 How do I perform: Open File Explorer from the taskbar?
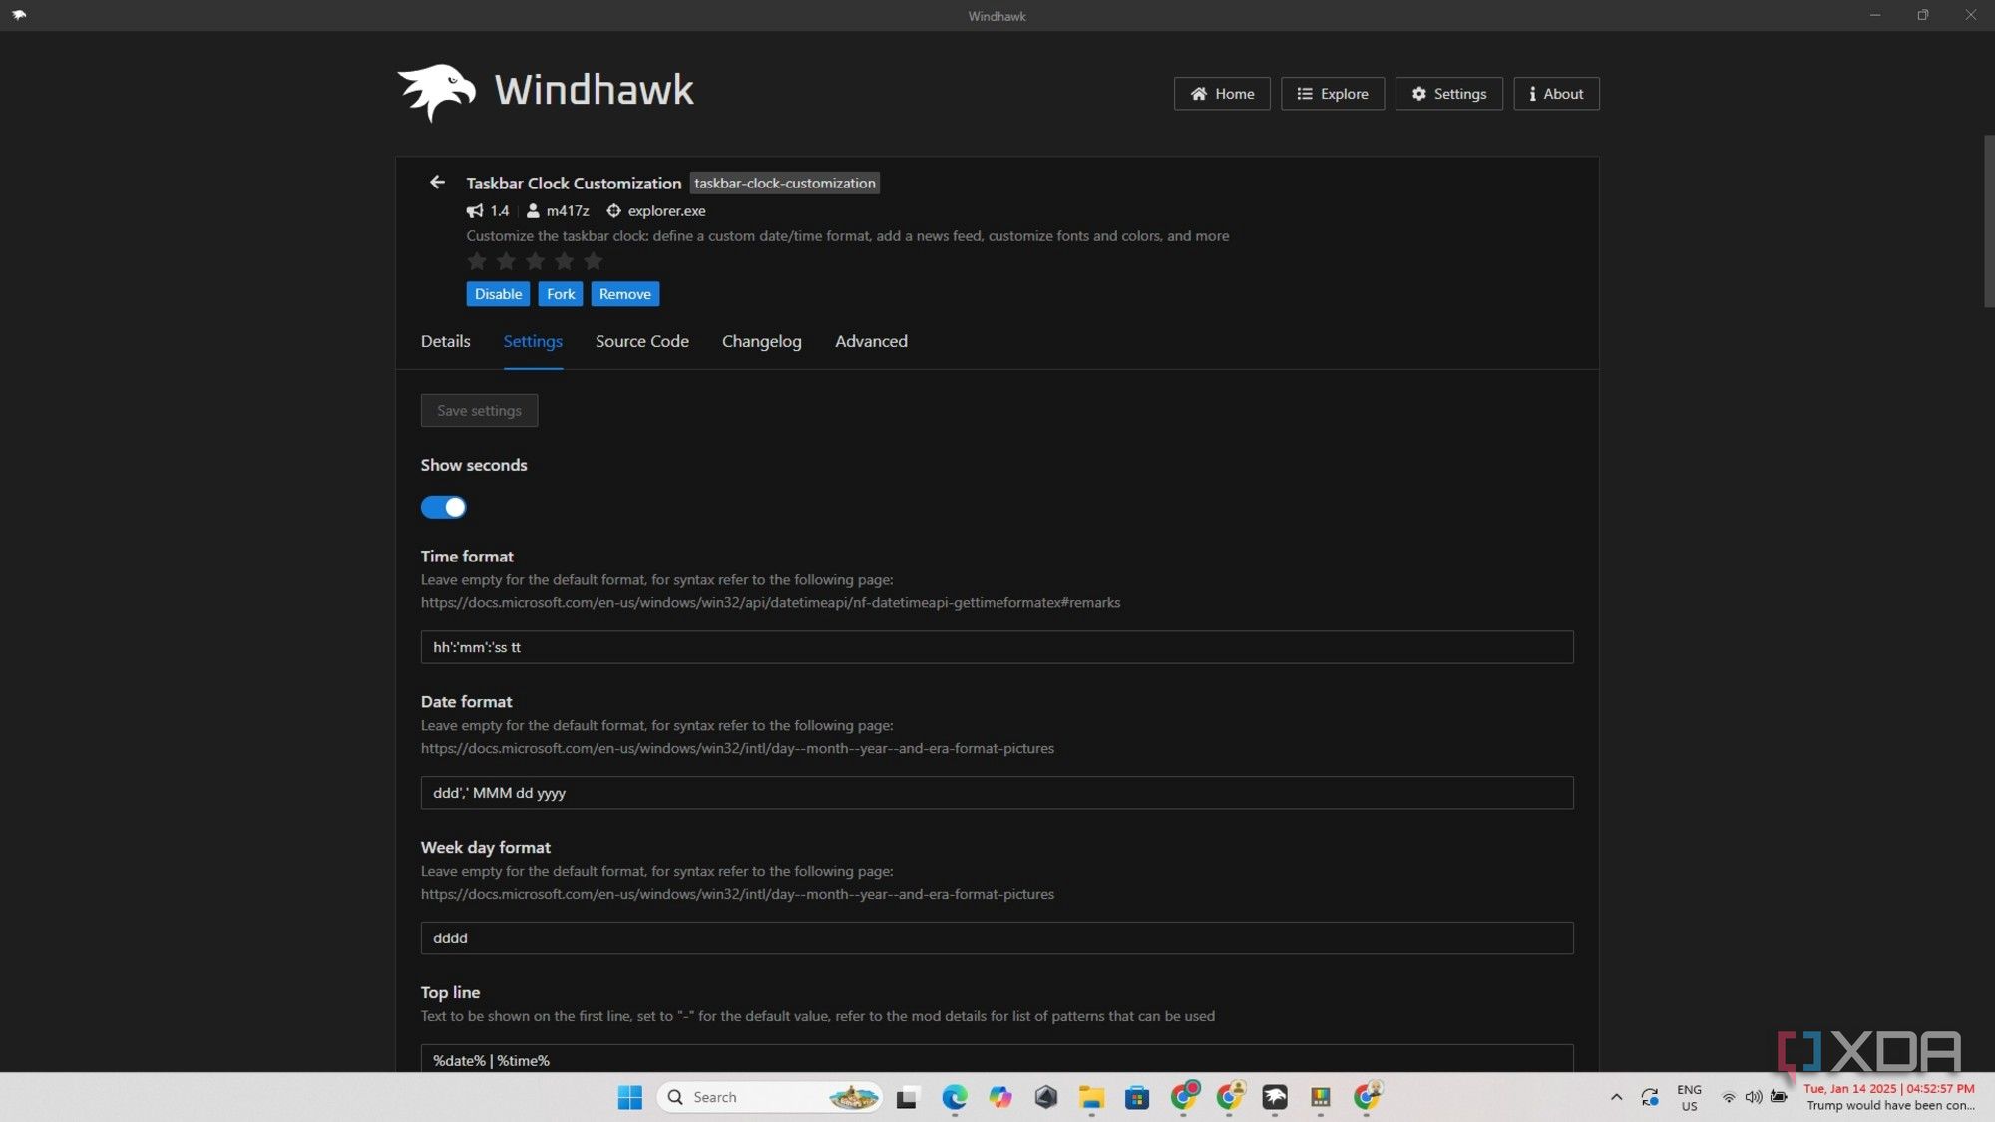coord(1091,1098)
